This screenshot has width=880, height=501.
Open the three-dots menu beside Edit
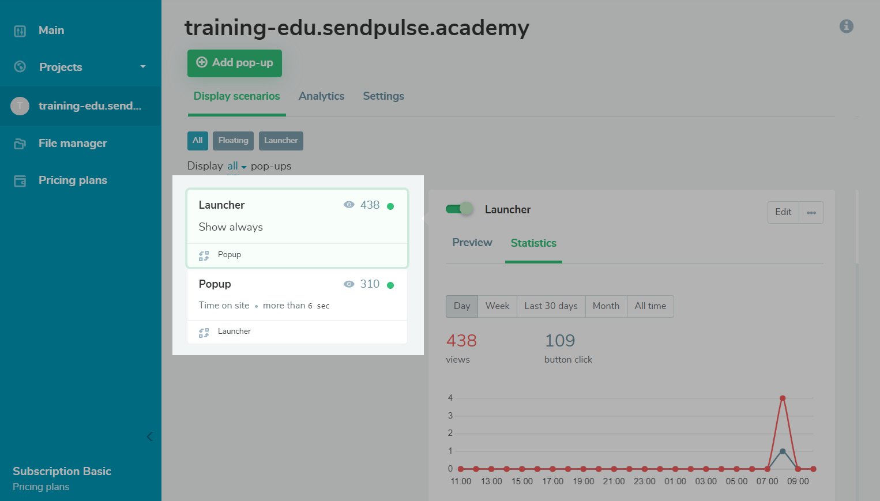[x=811, y=212]
